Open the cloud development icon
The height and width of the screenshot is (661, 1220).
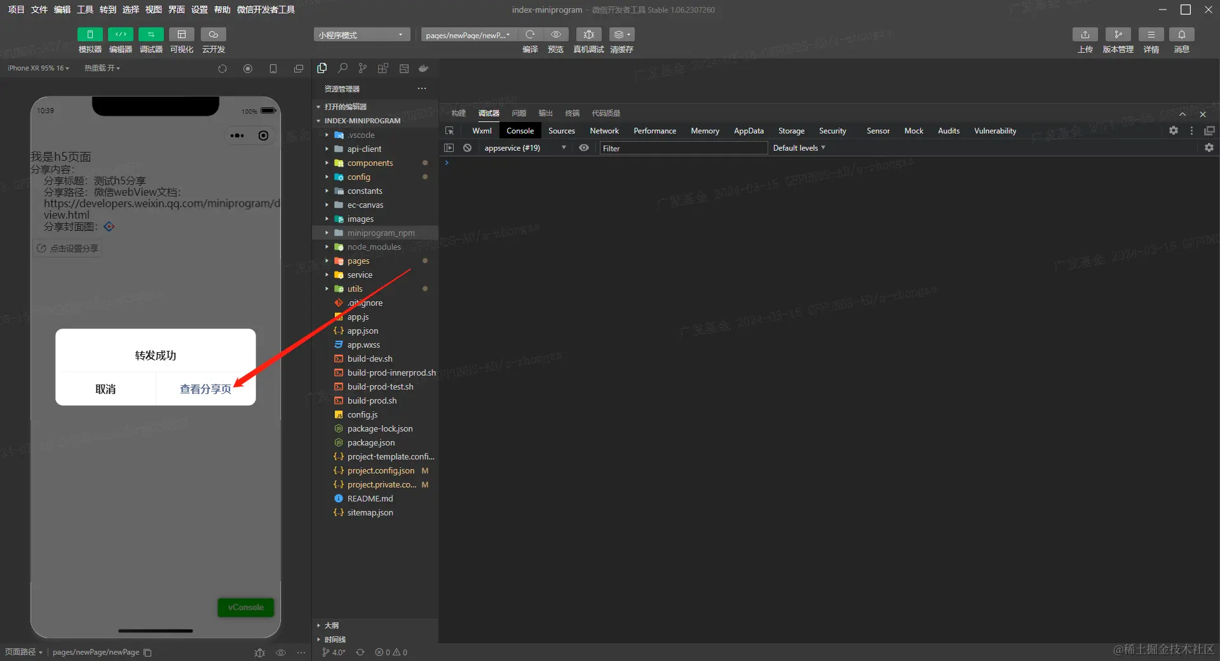pos(213,34)
